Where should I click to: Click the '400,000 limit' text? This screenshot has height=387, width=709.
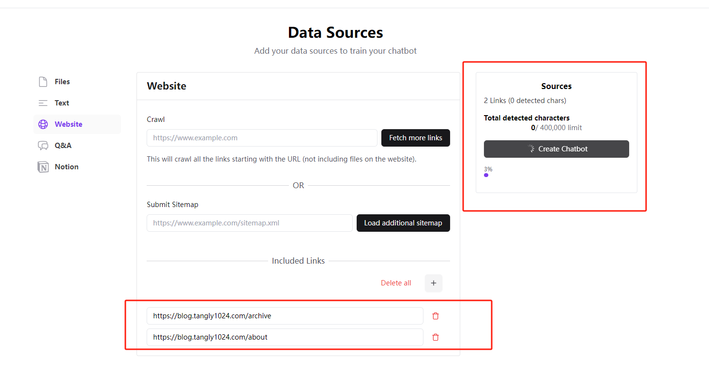[561, 128]
